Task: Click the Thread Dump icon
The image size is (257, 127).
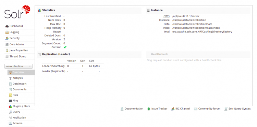Action: click(7, 56)
